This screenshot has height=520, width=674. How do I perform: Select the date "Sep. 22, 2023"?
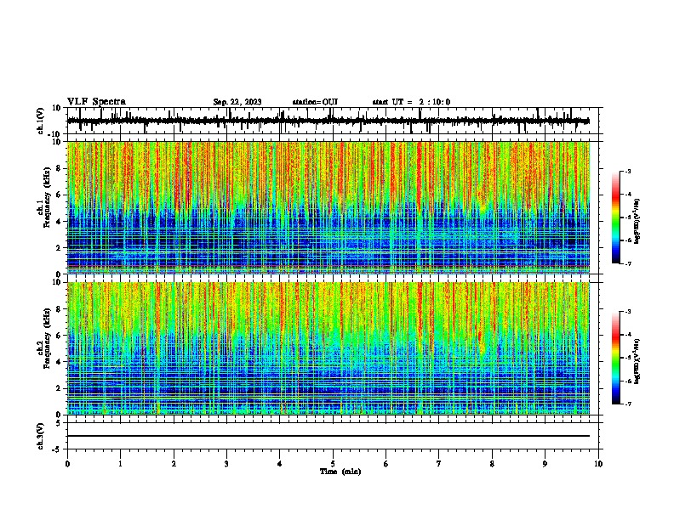237,102
